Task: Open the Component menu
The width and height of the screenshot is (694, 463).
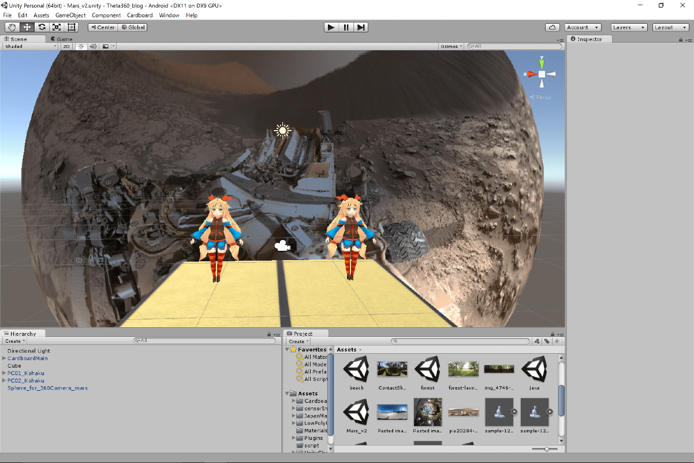Action: [107, 15]
